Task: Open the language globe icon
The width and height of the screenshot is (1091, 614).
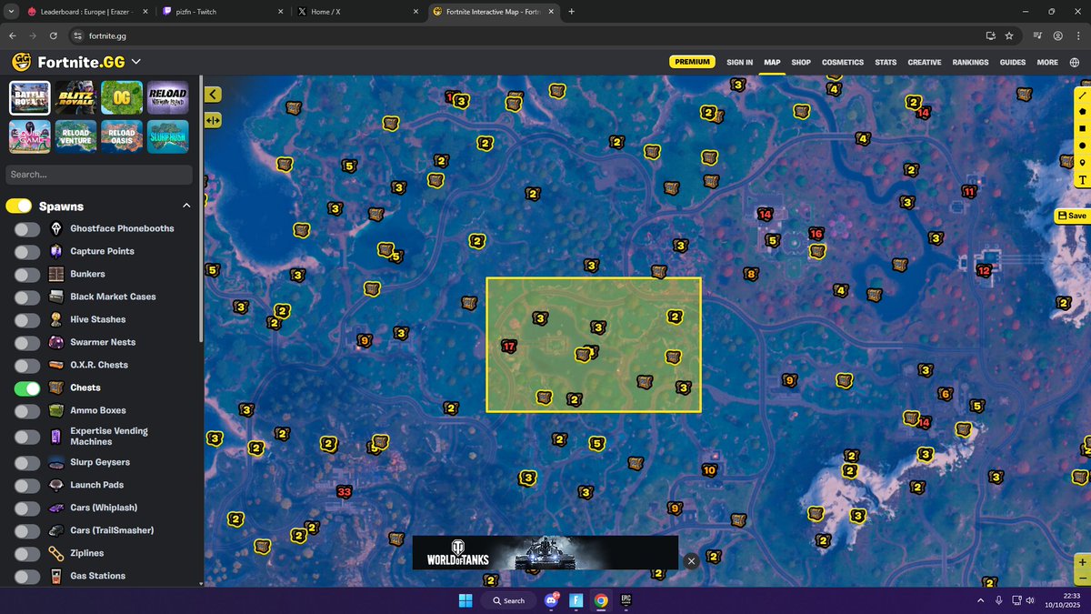Action: [x=1075, y=62]
